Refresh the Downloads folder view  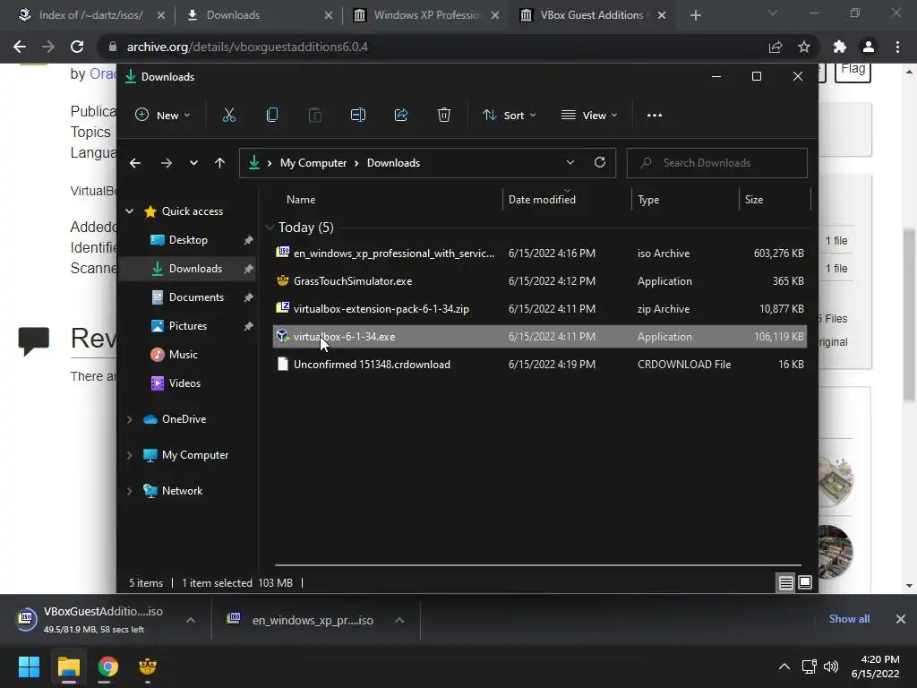point(600,163)
